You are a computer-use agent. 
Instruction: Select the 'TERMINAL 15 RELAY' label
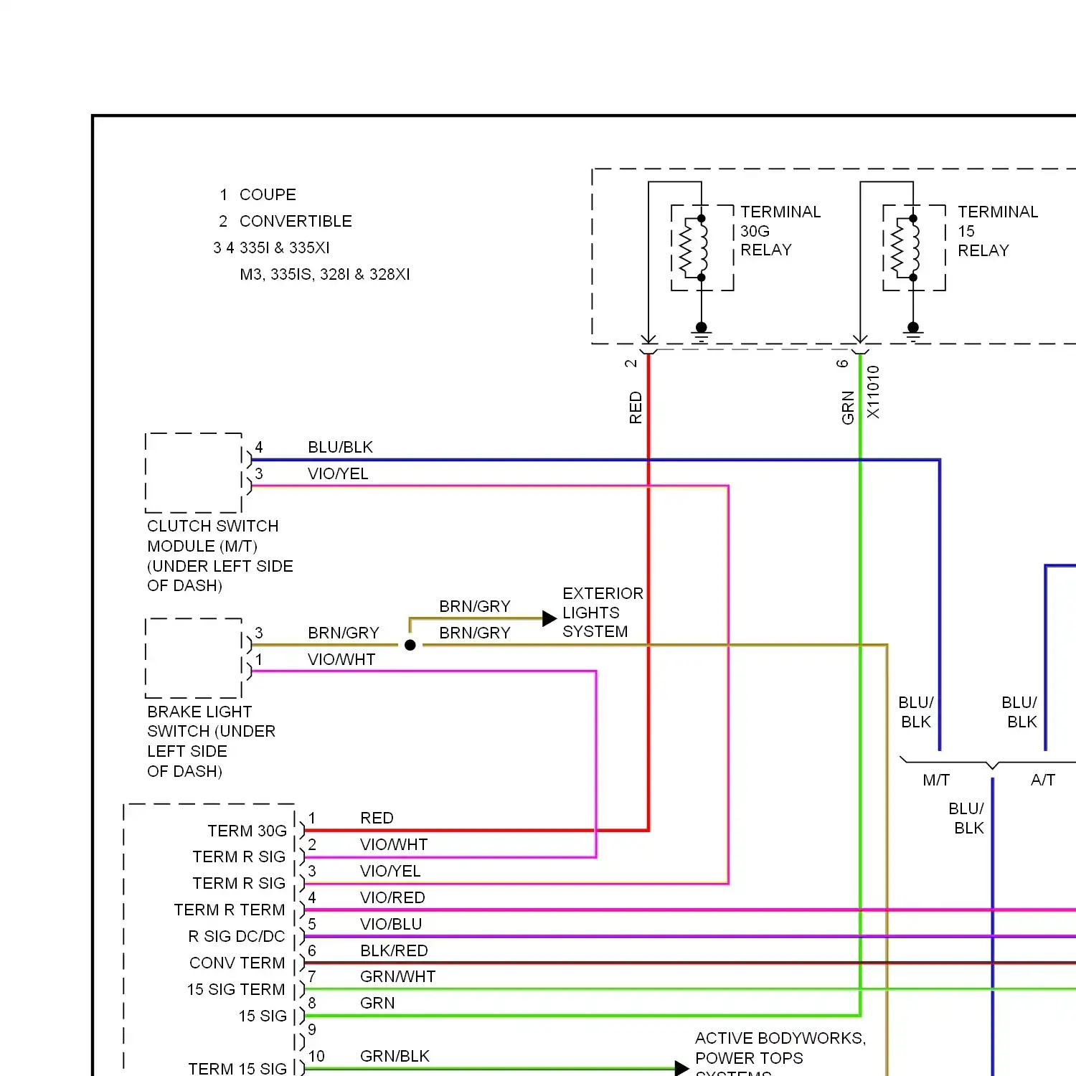[x=998, y=231]
